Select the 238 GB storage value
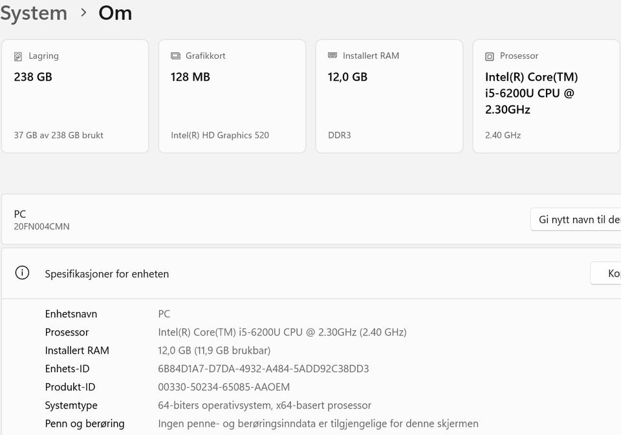The height and width of the screenshot is (435, 621). (33, 77)
